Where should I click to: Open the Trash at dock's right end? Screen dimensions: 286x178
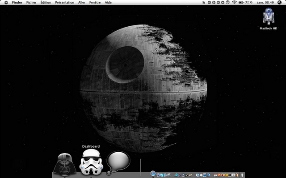[x=242, y=174]
